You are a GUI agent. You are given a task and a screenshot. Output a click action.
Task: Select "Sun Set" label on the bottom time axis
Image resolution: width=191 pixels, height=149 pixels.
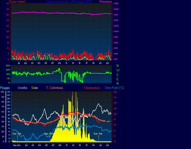(17, 145)
